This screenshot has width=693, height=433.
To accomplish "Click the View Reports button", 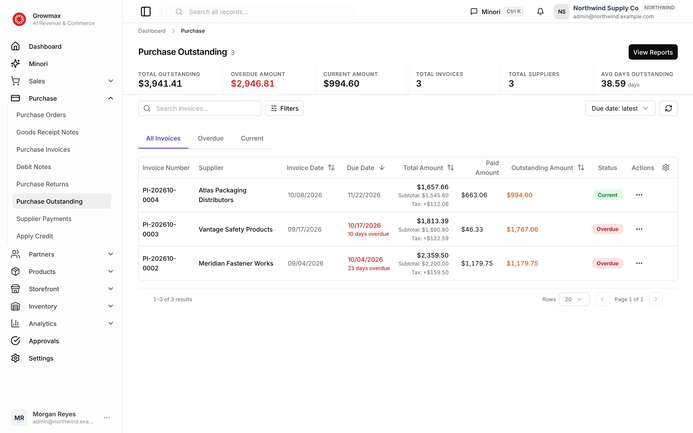I will [653, 52].
